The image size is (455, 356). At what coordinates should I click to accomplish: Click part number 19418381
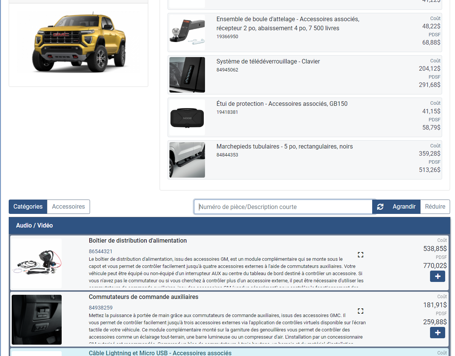pos(227,112)
